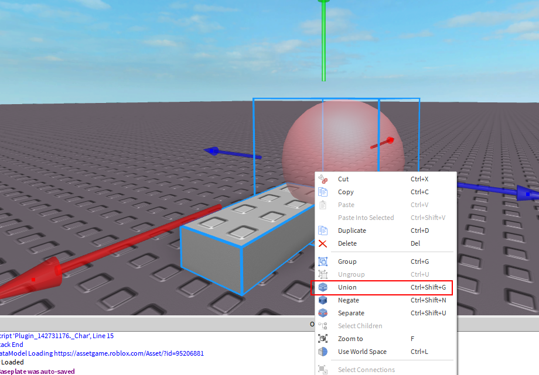
Task: Click 'Baseplate was auto-saved' output message
Action: click(37, 371)
